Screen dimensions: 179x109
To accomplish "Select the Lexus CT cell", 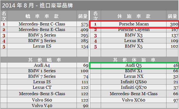I will 42,87.
